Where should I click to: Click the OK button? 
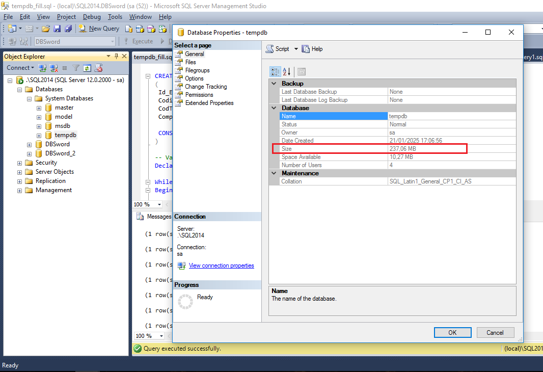453,333
